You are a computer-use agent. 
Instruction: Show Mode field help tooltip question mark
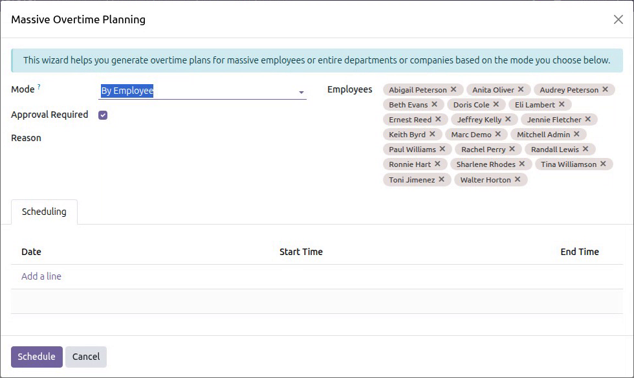coord(39,87)
